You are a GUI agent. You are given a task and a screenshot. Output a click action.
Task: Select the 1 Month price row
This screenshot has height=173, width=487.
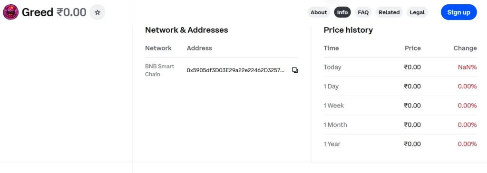pyautogui.click(x=400, y=125)
